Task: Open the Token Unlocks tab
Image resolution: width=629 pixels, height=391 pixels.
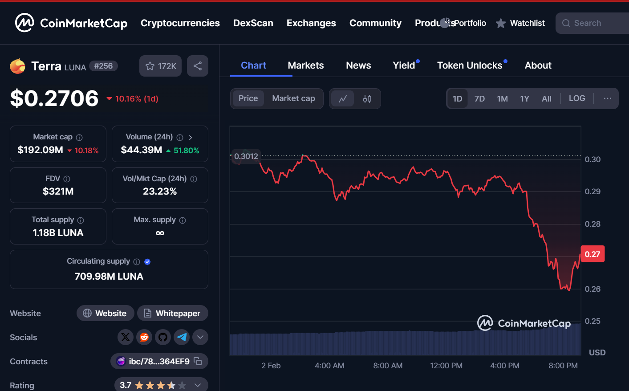Action: (x=470, y=65)
